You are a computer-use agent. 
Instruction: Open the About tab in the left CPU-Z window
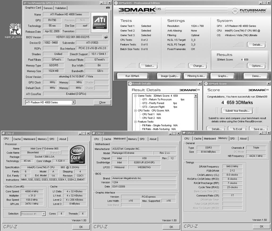point(63,139)
